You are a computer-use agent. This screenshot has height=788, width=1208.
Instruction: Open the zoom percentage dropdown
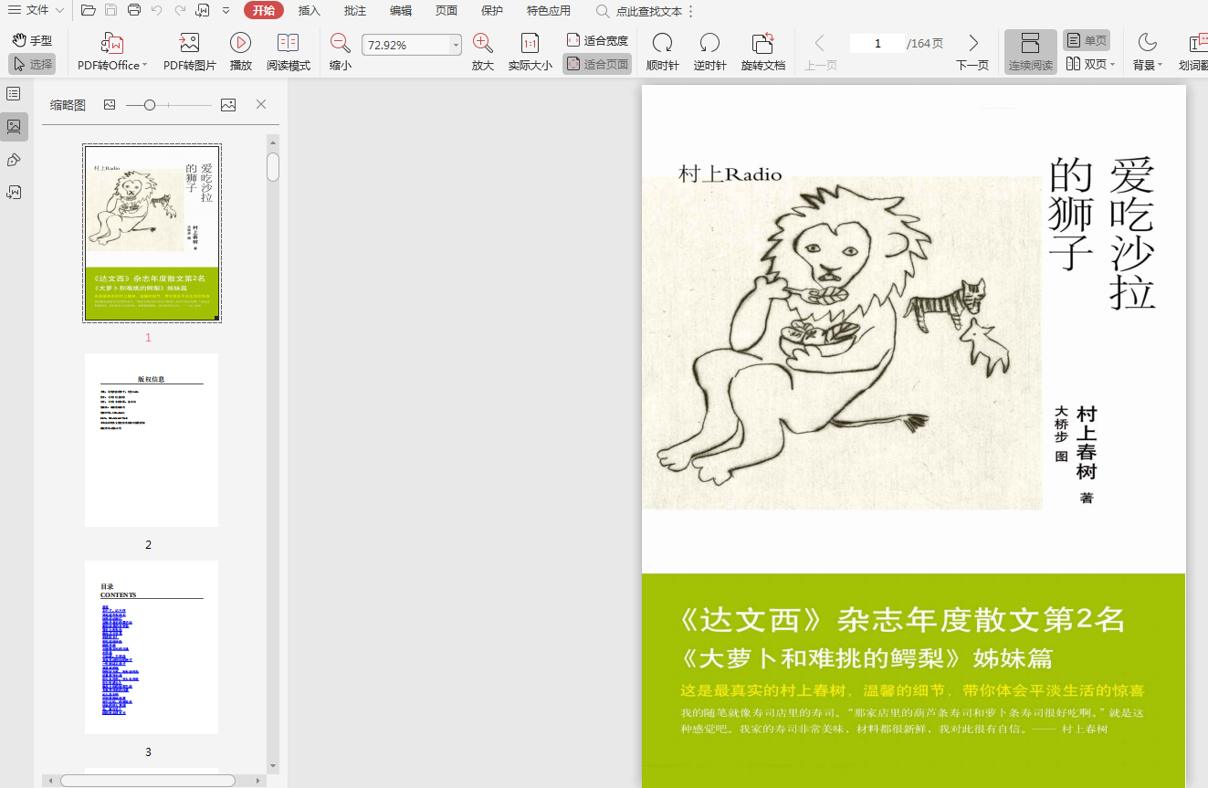click(x=456, y=45)
